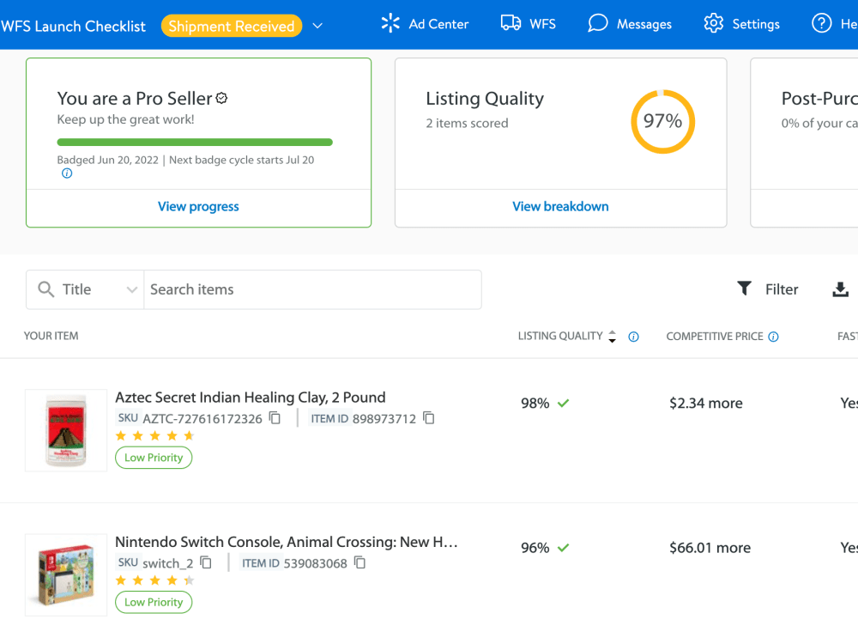Click the Messages chat bubble icon

[x=597, y=23]
